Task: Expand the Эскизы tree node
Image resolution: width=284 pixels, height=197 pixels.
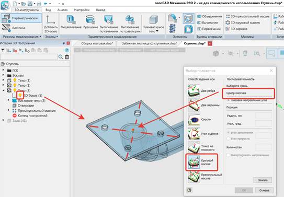Action: click(3, 75)
